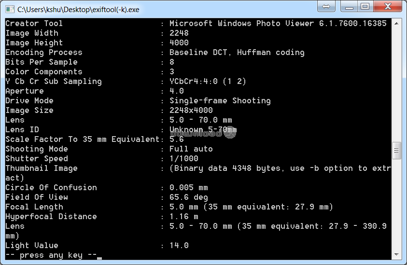This screenshot has width=407, height=265.
Task: Click the Image Width value 2248
Action: click(179, 33)
